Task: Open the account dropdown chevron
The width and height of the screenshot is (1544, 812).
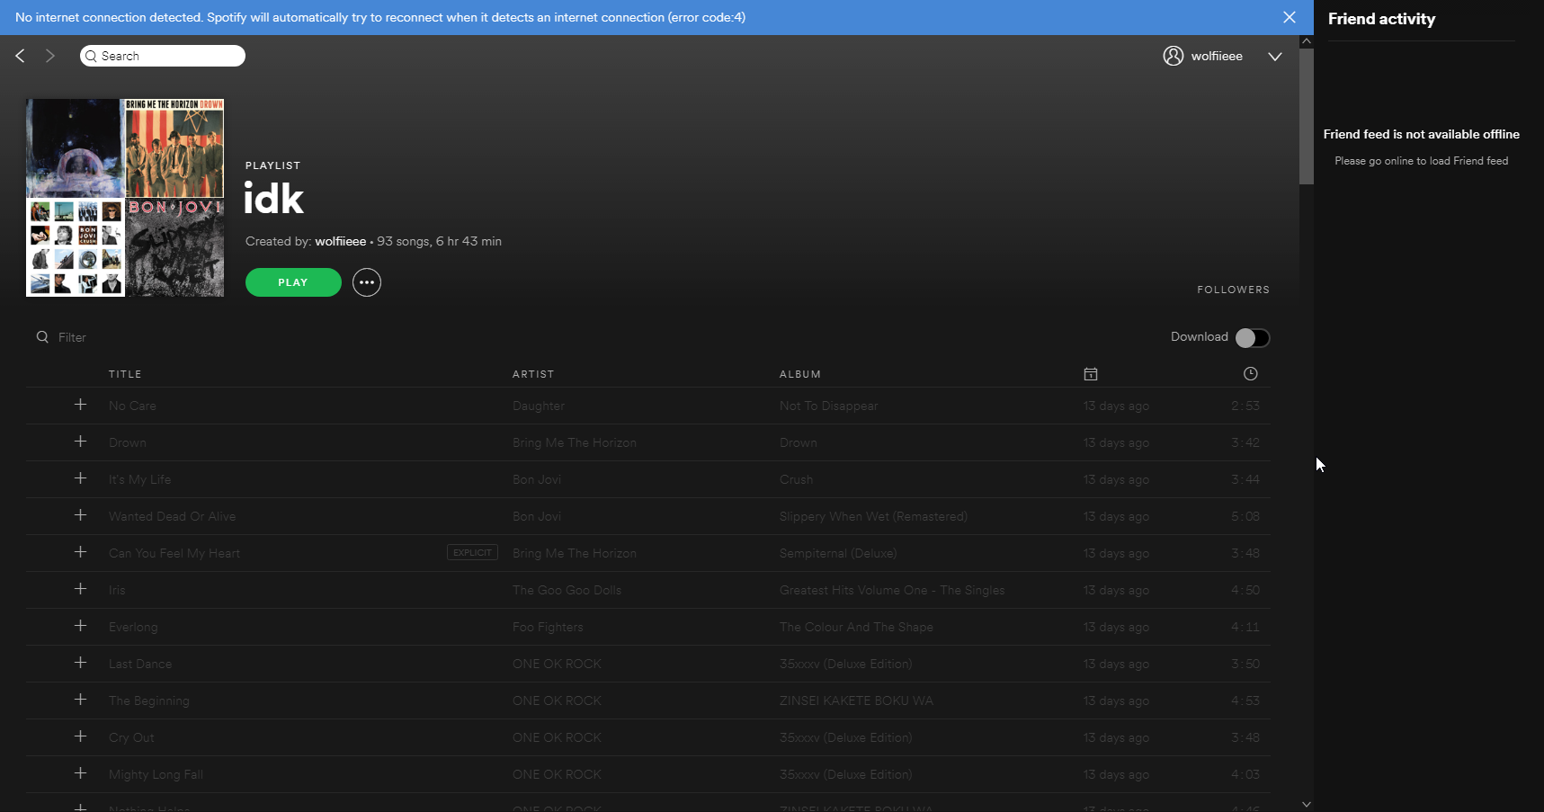Action: pyautogui.click(x=1275, y=56)
